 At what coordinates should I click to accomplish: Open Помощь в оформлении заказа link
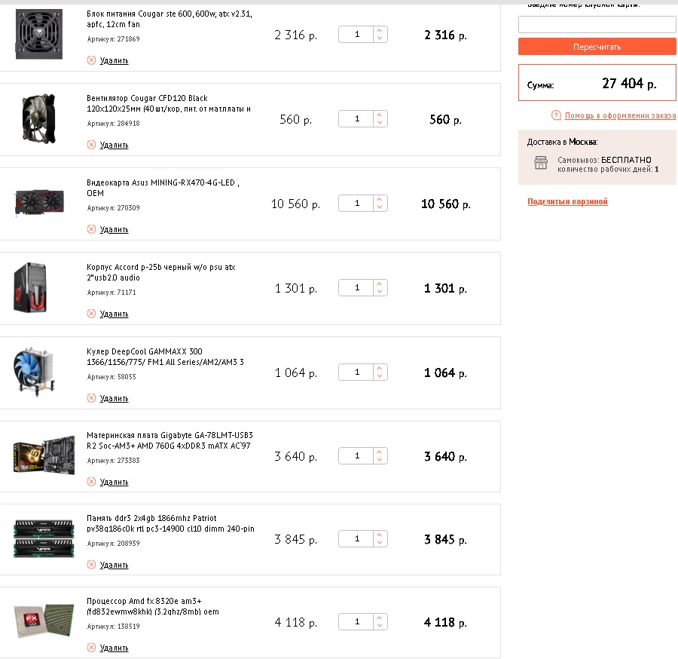(619, 115)
